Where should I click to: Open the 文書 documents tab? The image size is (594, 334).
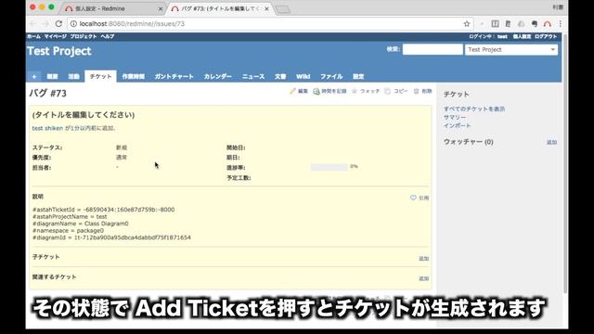coord(280,76)
